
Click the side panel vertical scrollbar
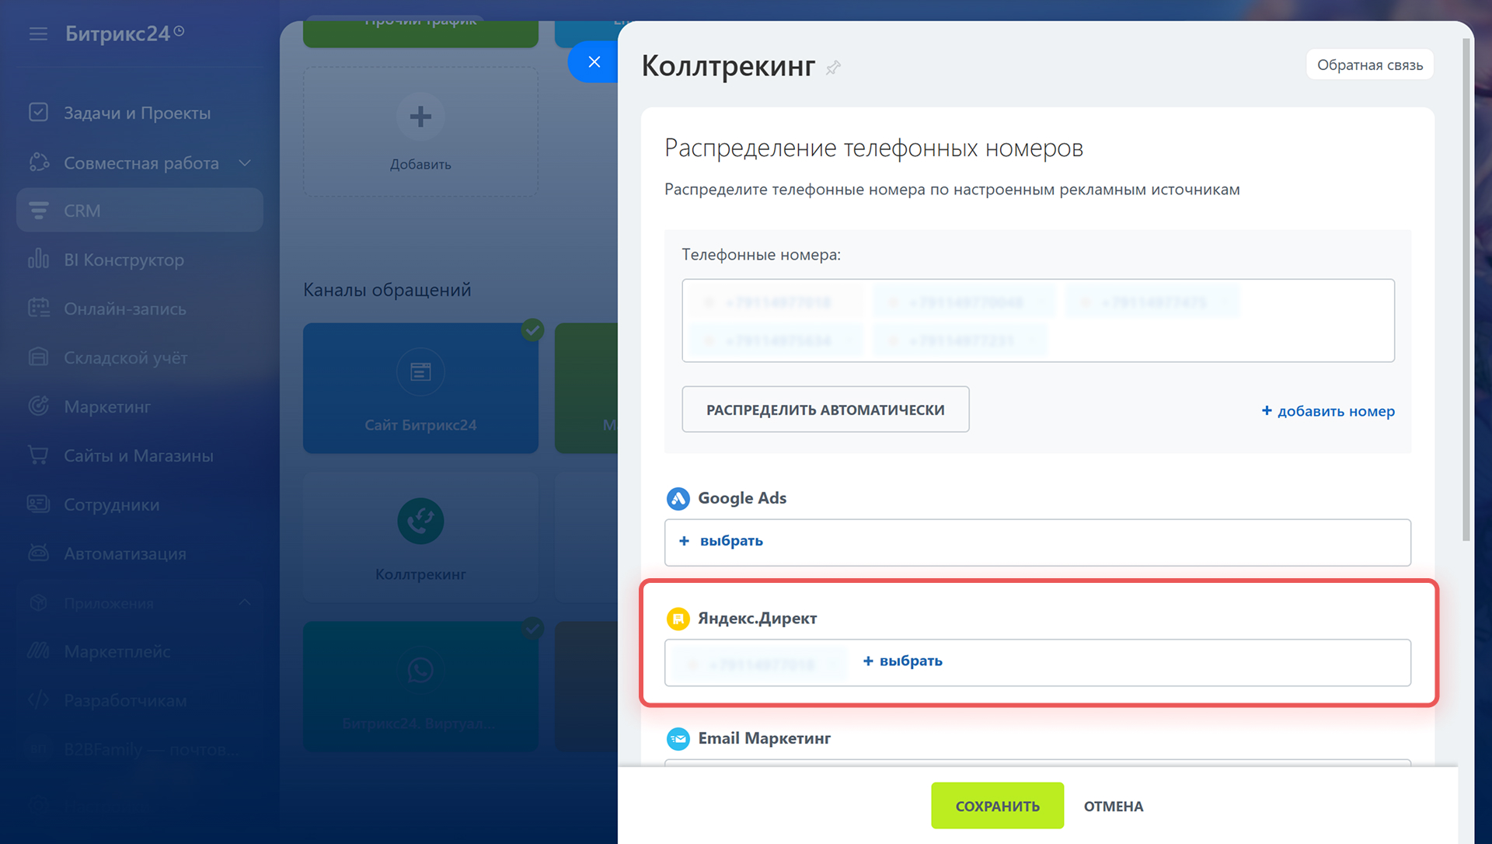click(x=1466, y=288)
